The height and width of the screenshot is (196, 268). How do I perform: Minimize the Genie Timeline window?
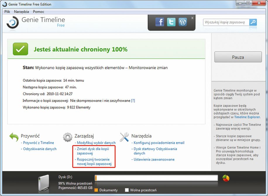coord(240,3)
